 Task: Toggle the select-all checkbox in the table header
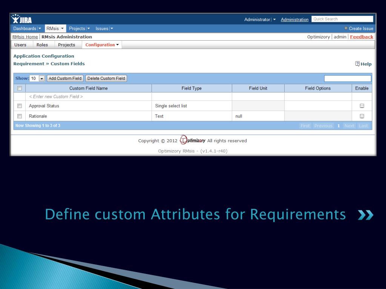[x=20, y=88]
